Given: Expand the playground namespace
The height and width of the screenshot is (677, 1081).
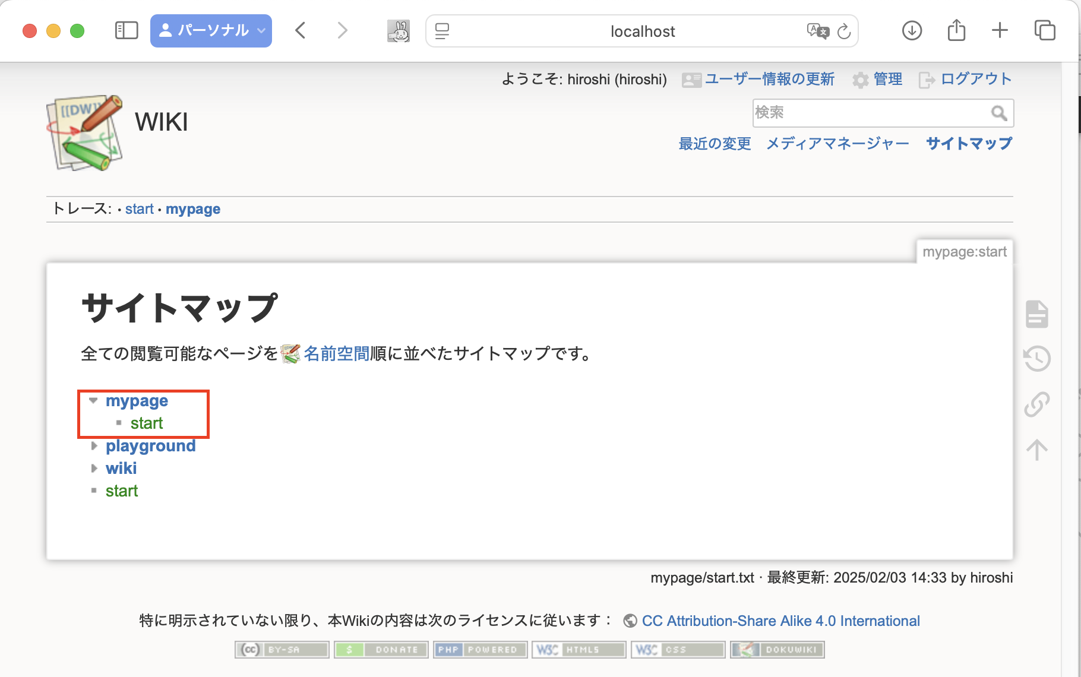Looking at the screenshot, I should coord(94,445).
